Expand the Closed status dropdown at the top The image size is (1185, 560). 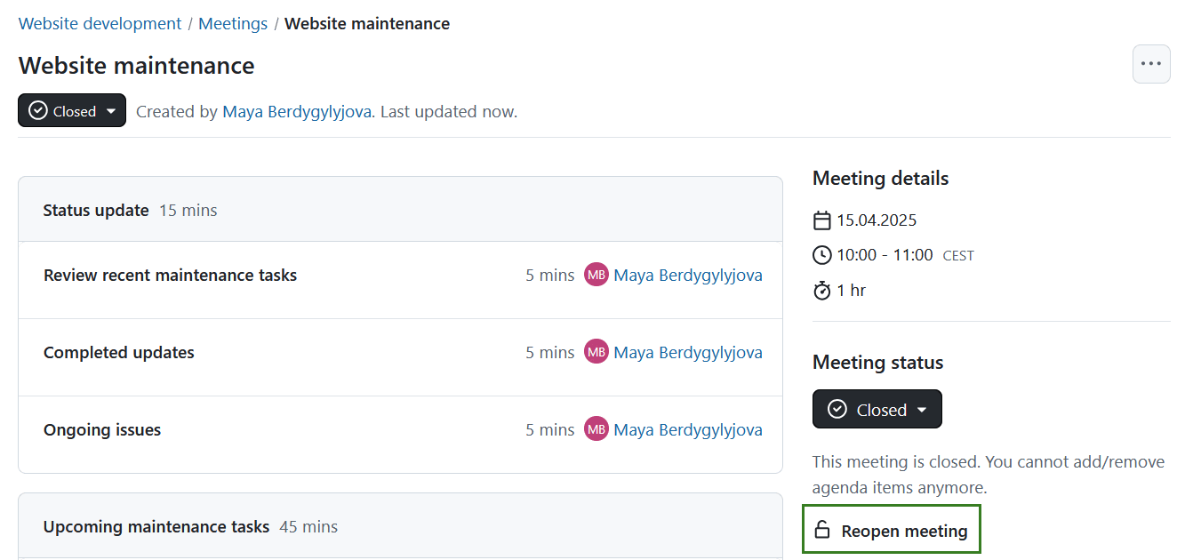click(109, 110)
